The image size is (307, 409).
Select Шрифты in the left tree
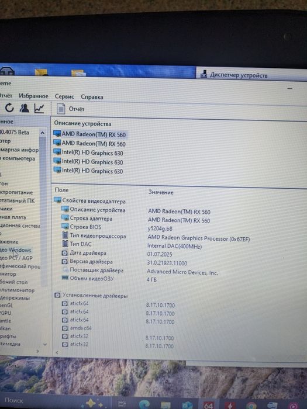click(8, 336)
